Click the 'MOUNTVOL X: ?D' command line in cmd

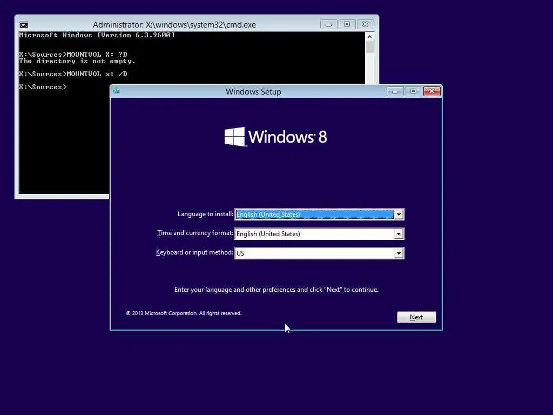[73, 55]
